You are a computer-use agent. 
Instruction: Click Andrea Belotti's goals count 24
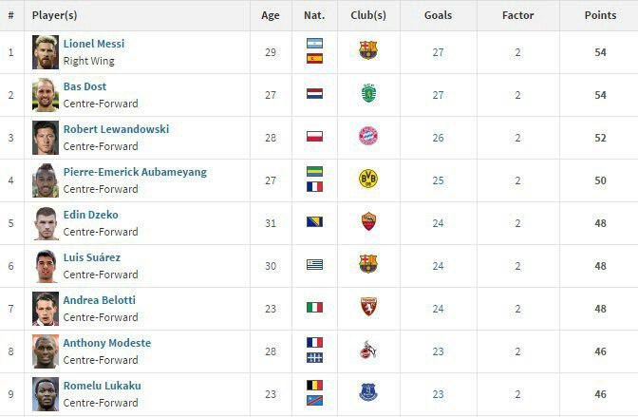(438, 309)
